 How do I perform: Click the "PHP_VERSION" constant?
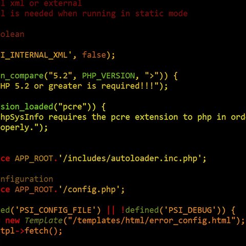click(x=109, y=76)
